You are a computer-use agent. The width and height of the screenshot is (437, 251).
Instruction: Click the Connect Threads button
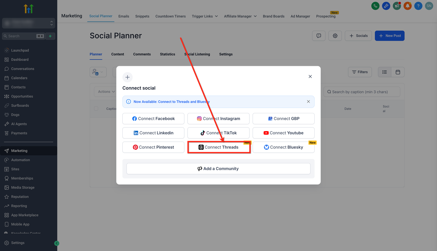point(219,147)
